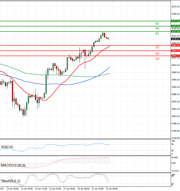Click the 6010.10 price axis value
This screenshot has height=191, width=180.
[175, 65]
